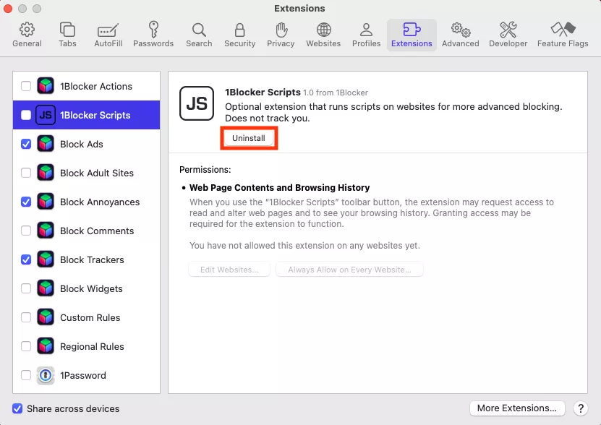The height and width of the screenshot is (425, 601).
Task: Enable the Custom Rules checkbox
Action: (26, 317)
